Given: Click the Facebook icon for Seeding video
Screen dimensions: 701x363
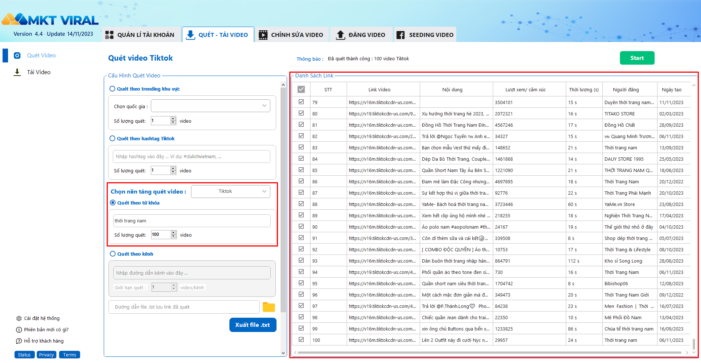Looking at the screenshot, I should tap(400, 35).
